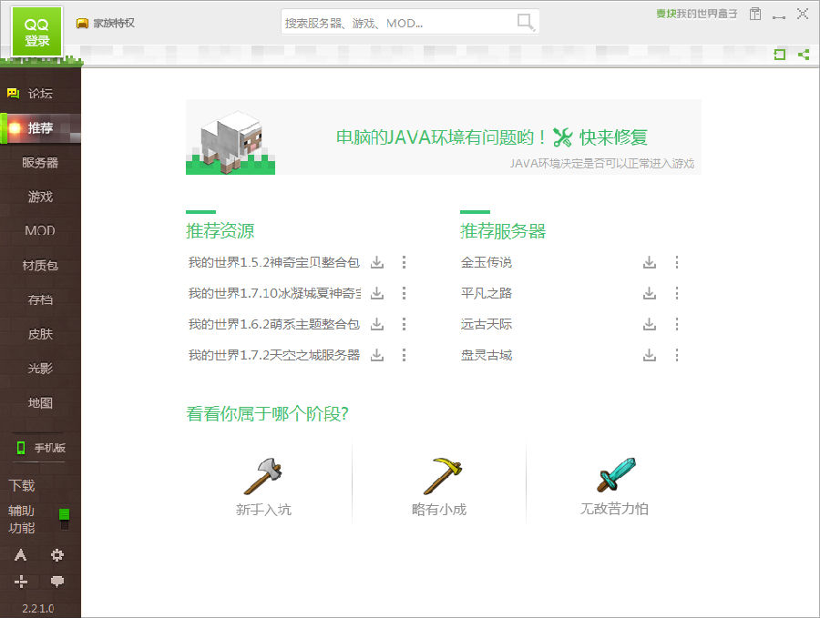Open the 平凡之路 server
The image size is (820, 618).
point(487,293)
